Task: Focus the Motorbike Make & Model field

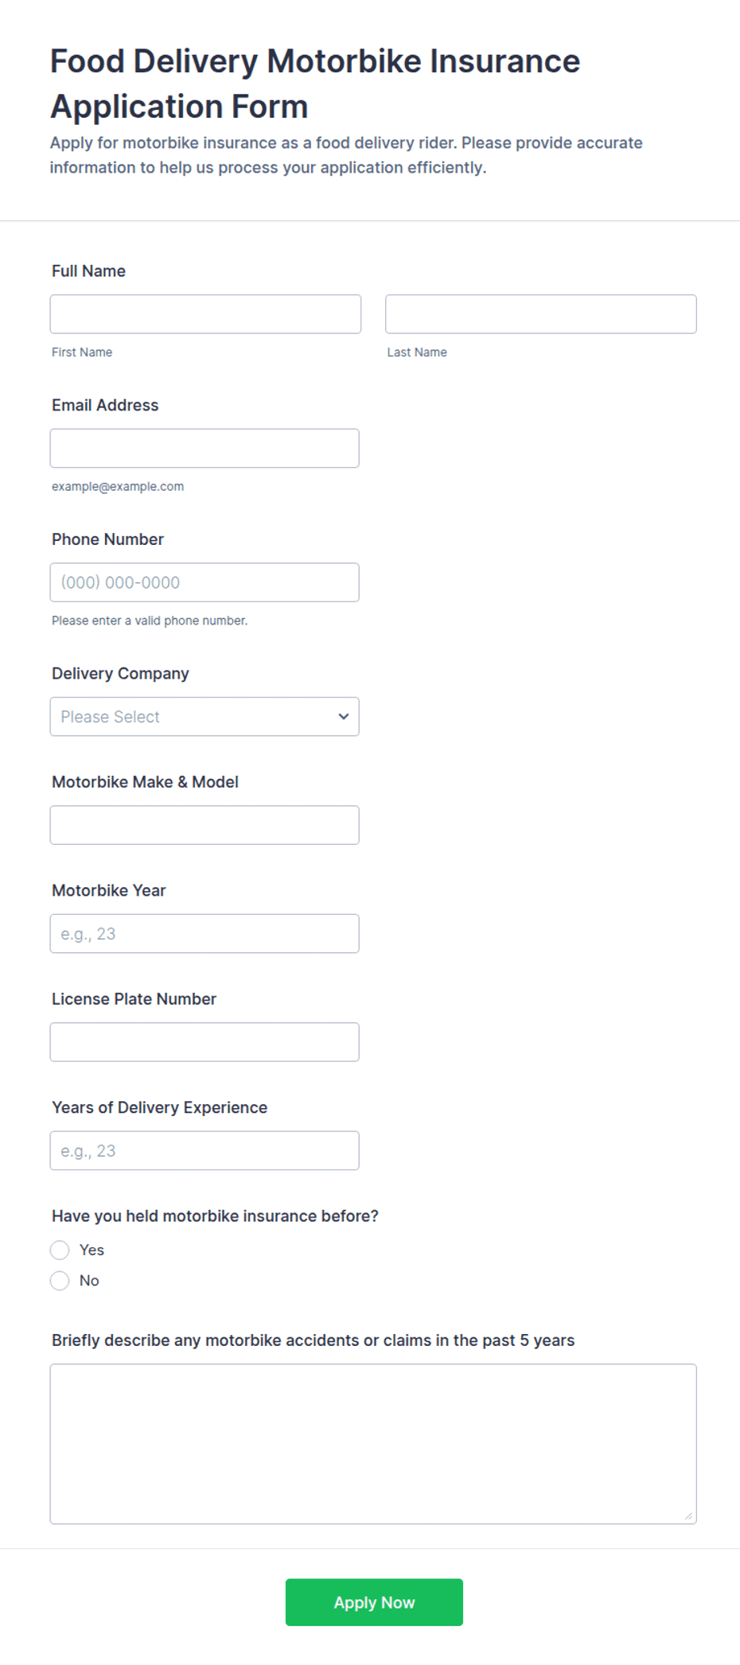Action: click(204, 825)
